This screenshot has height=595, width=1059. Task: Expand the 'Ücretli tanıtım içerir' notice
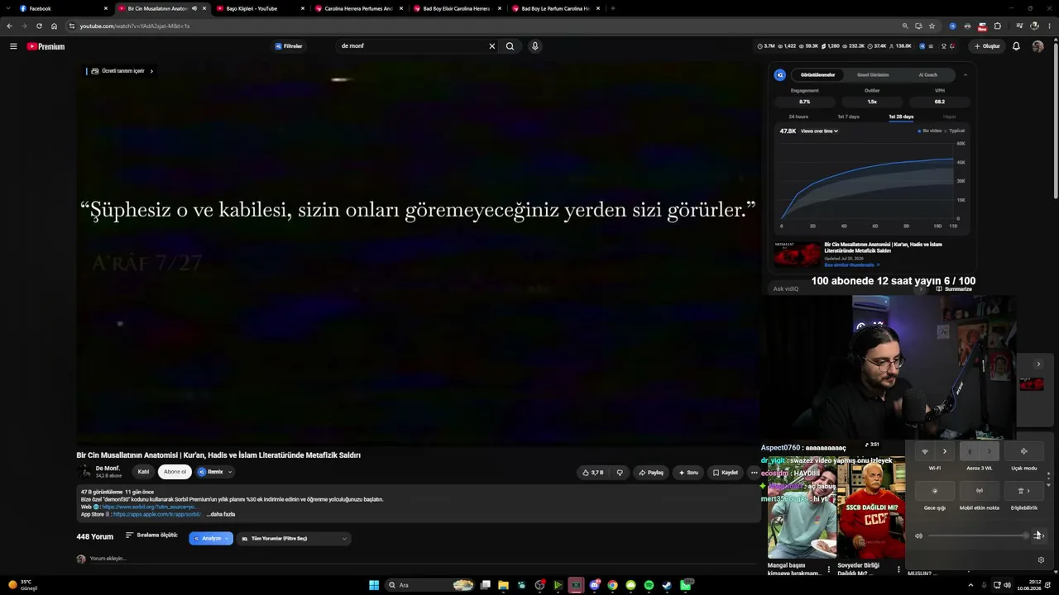[x=122, y=71]
